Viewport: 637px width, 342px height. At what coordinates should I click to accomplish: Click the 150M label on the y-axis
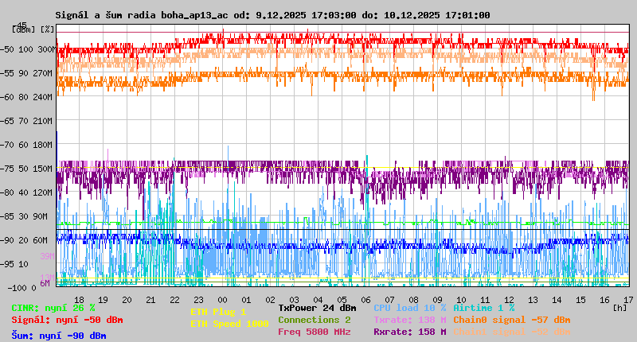click(x=42, y=169)
